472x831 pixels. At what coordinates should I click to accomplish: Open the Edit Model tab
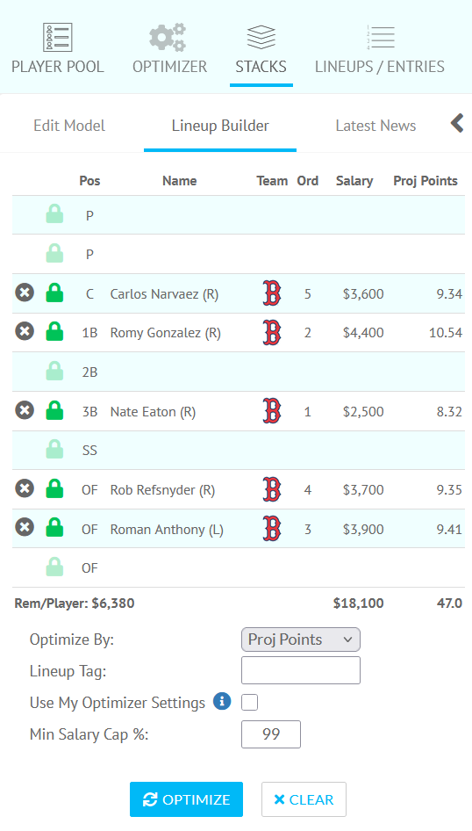point(69,126)
